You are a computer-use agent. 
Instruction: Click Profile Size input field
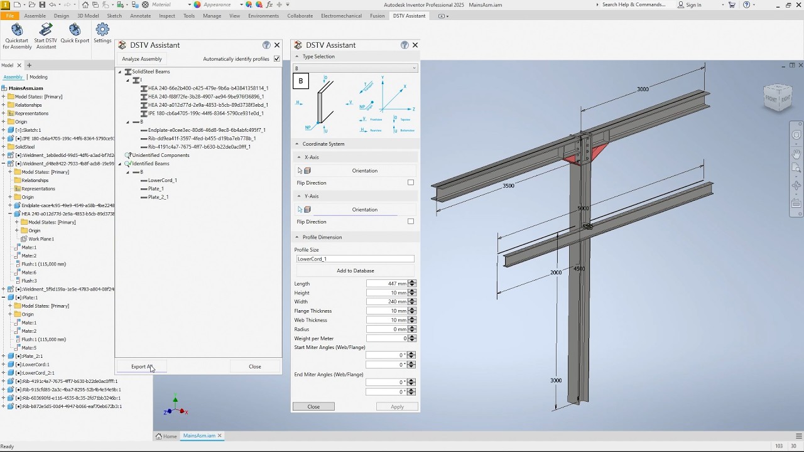pos(356,259)
